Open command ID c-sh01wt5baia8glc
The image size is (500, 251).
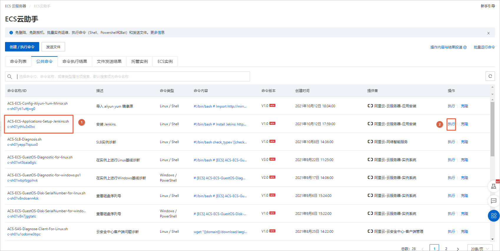point(22,163)
